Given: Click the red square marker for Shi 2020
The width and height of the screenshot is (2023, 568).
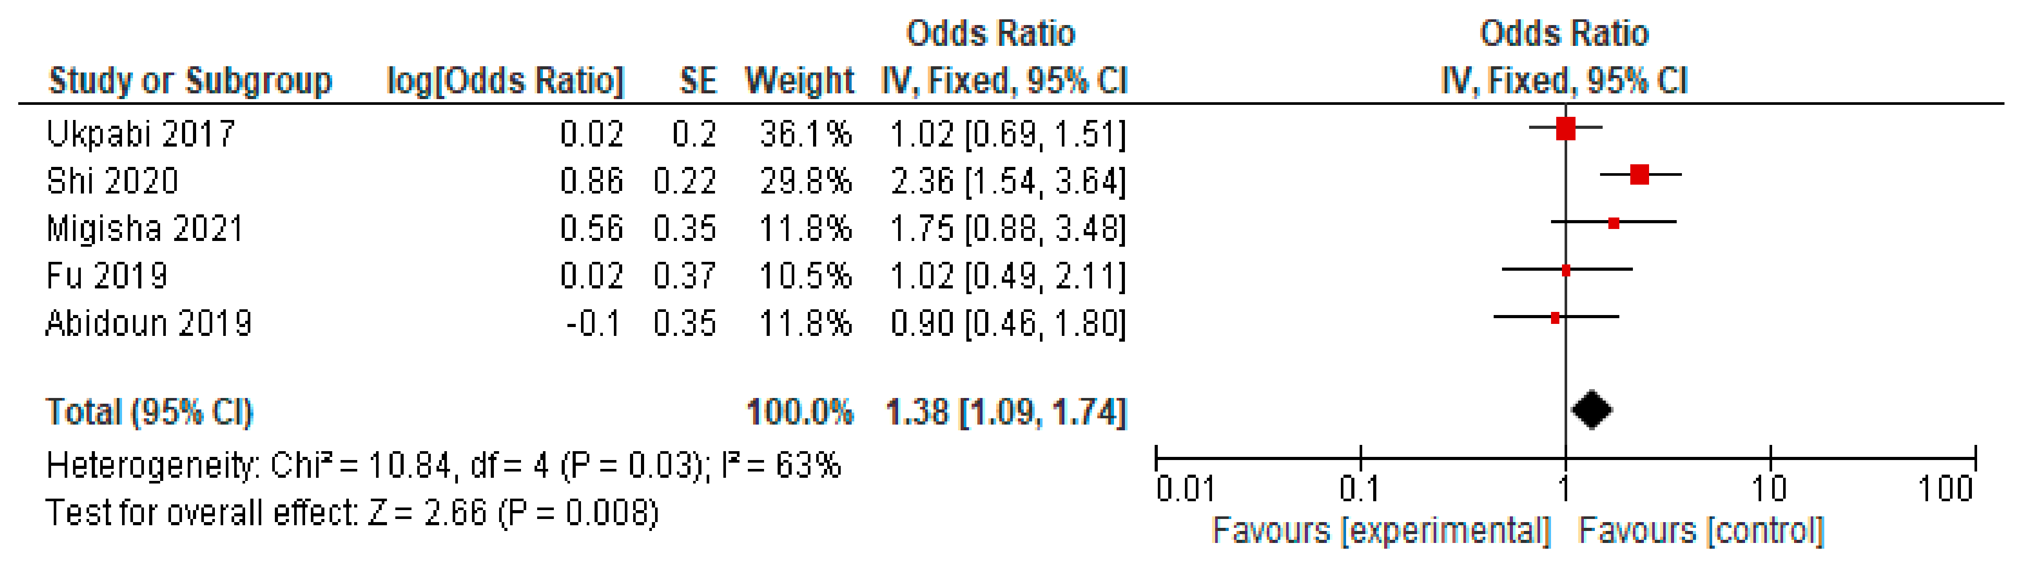Looking at the screenshot, I should pyautogui.click(x=1639, y=175).
